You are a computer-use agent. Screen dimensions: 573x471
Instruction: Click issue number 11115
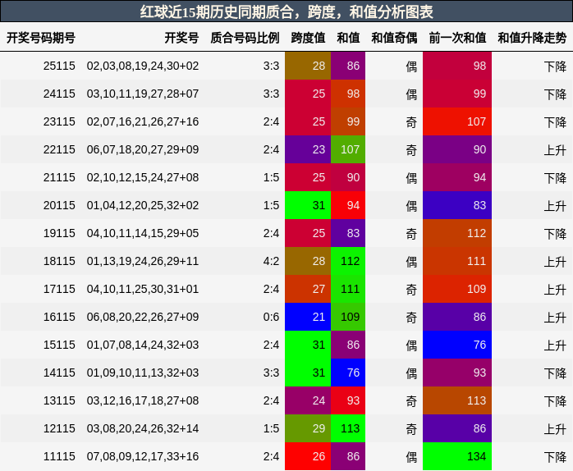(59, 456)
